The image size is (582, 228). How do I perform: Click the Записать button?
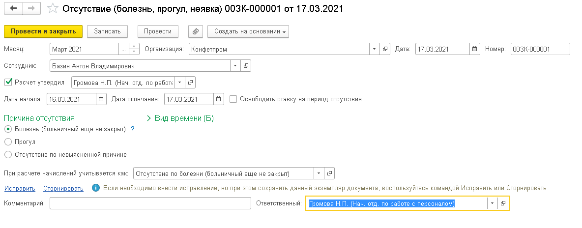pos(107,31)
